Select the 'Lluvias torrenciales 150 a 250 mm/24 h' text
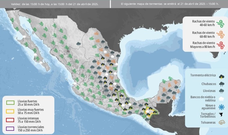Image resolution: width=228 pixels, height=135 pixels. point(31,128)
